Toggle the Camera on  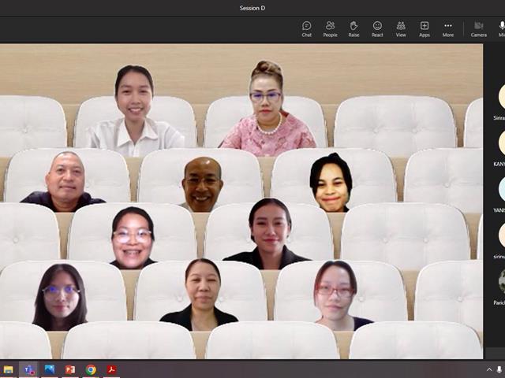[x=479, y=29]
